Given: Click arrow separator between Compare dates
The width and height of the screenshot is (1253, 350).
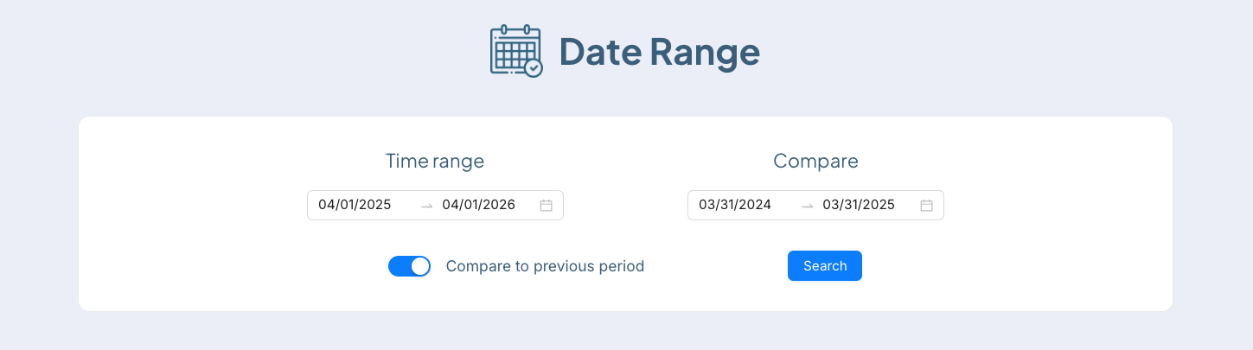Looking at the screenshot, I should [807, 206].
